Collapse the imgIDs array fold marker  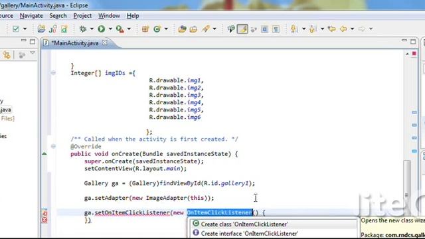(53, 72)
